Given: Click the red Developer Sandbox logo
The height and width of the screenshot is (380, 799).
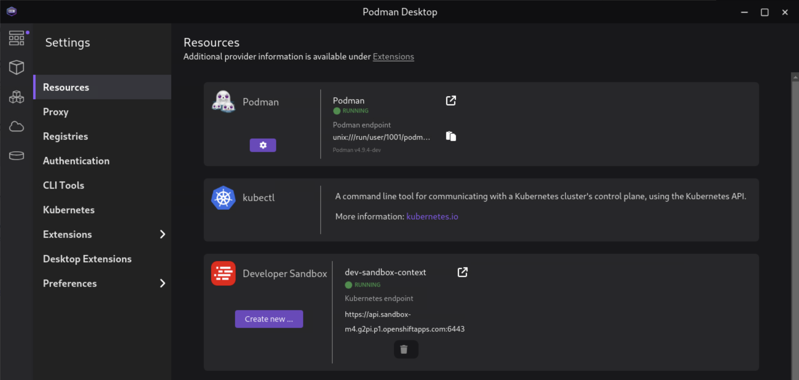Looking at the screenshot, I should (223, 273).
